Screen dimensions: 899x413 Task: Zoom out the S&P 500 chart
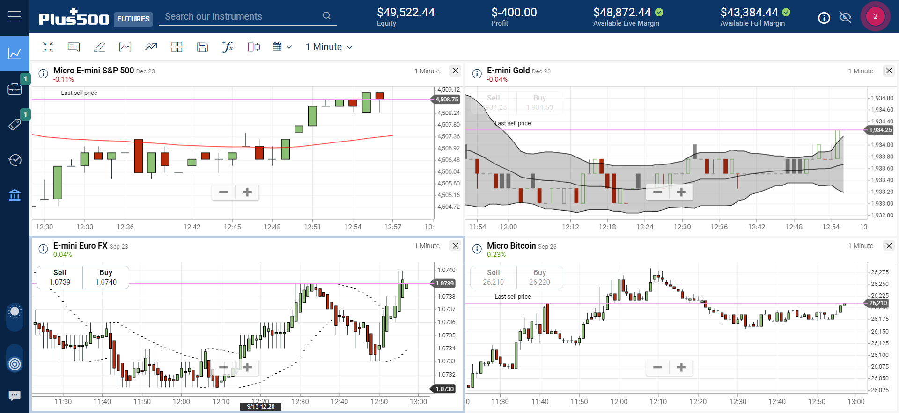click(x=224, y=192)
